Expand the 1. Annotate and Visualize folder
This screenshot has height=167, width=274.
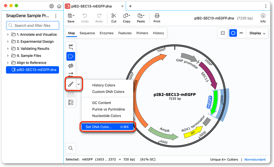click(x=8, y=35)
